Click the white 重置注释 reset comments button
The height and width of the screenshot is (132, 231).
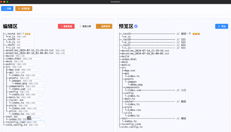click(x=85, y=26)
